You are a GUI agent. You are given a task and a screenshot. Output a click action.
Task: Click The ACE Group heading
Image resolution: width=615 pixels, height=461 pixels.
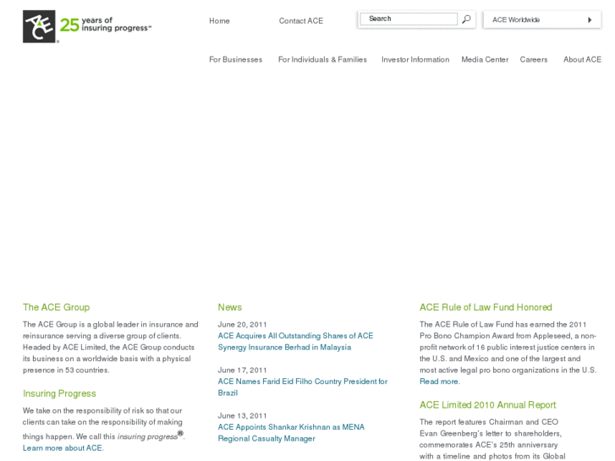coord(56,307)
